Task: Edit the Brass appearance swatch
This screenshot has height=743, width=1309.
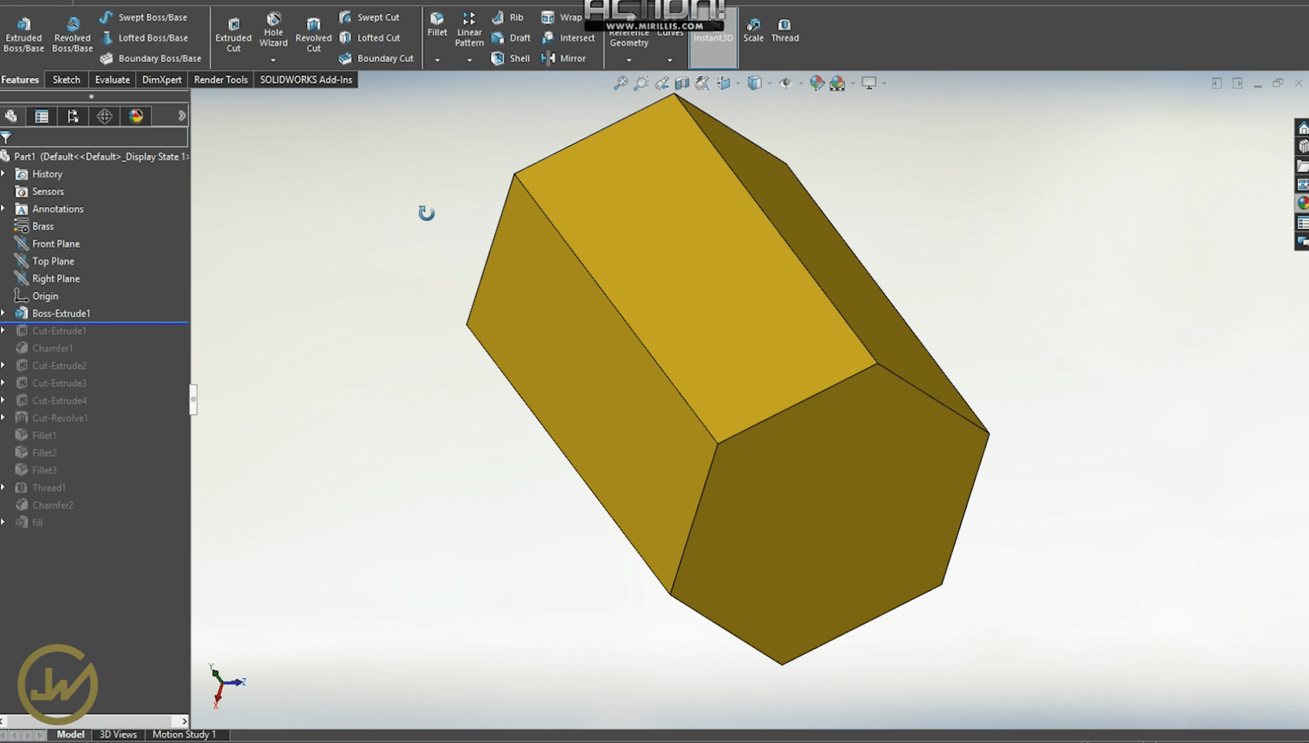Action: pos(43,226)
